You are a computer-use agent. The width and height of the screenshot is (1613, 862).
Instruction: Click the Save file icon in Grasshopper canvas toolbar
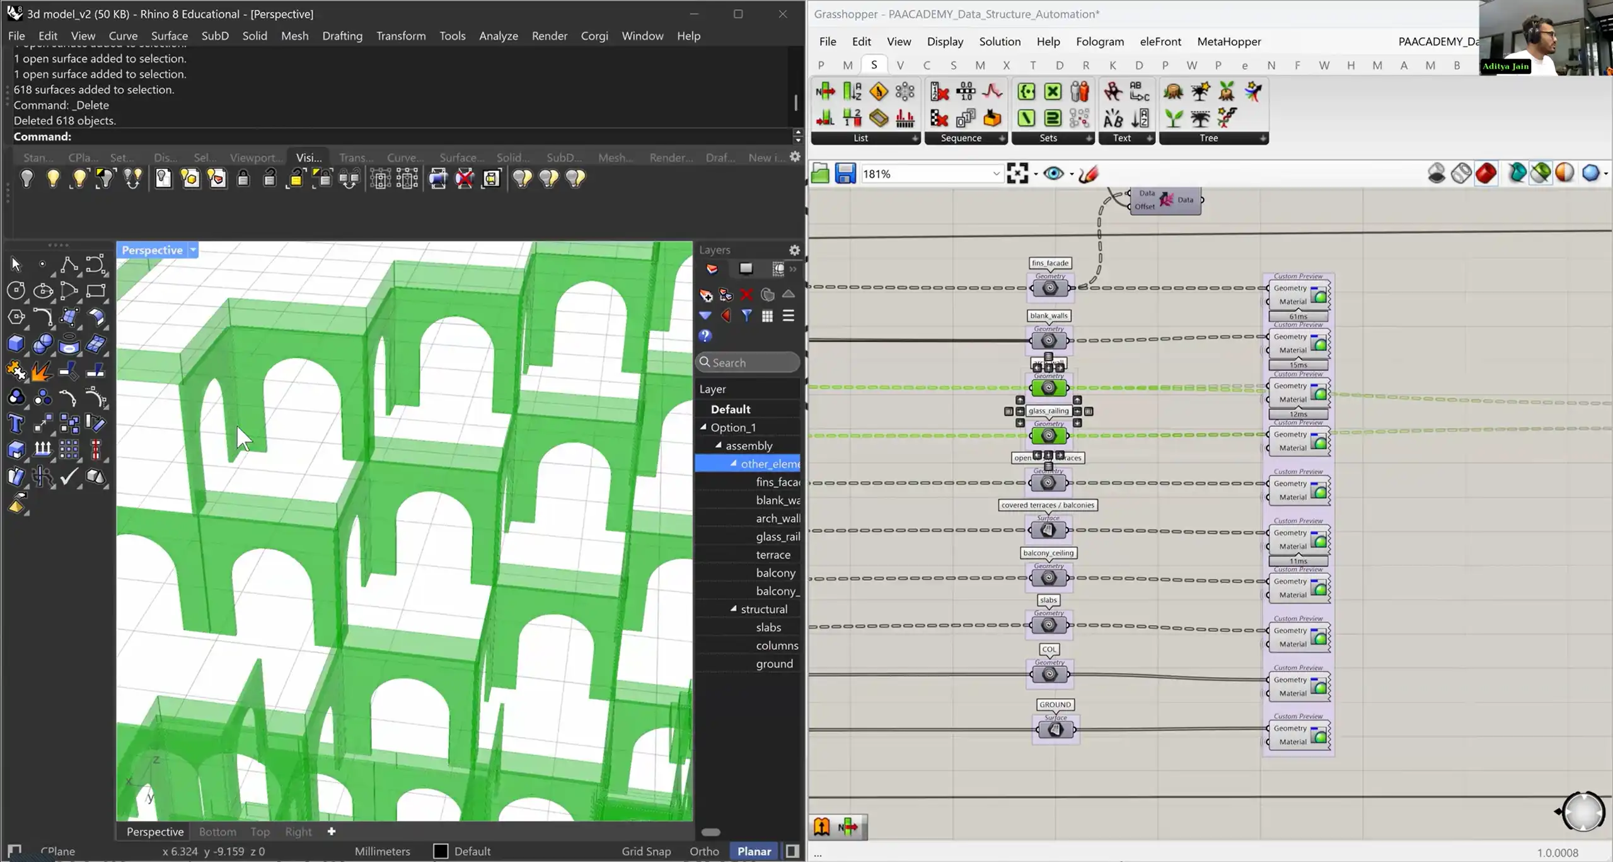point(845,173)
